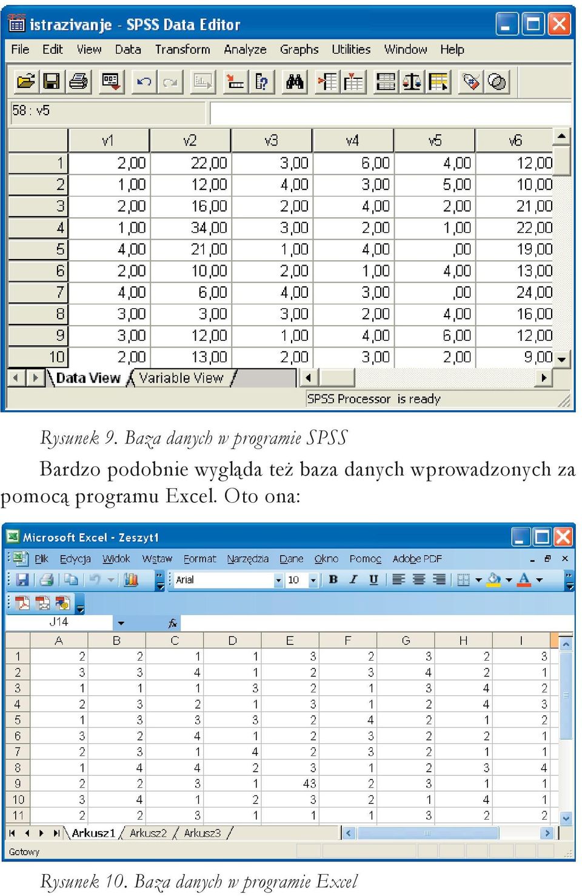Open the Undo history dropdown arrow in Excel
The width and height of the screenshot is (582, 896).
pos(111,580)
